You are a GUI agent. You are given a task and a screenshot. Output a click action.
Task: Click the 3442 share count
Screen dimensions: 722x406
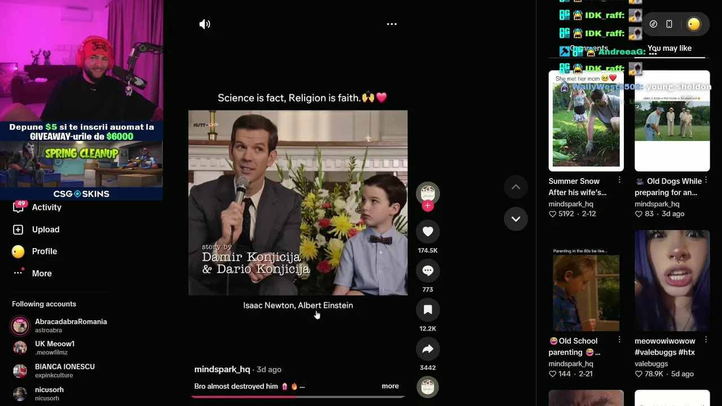428,368
